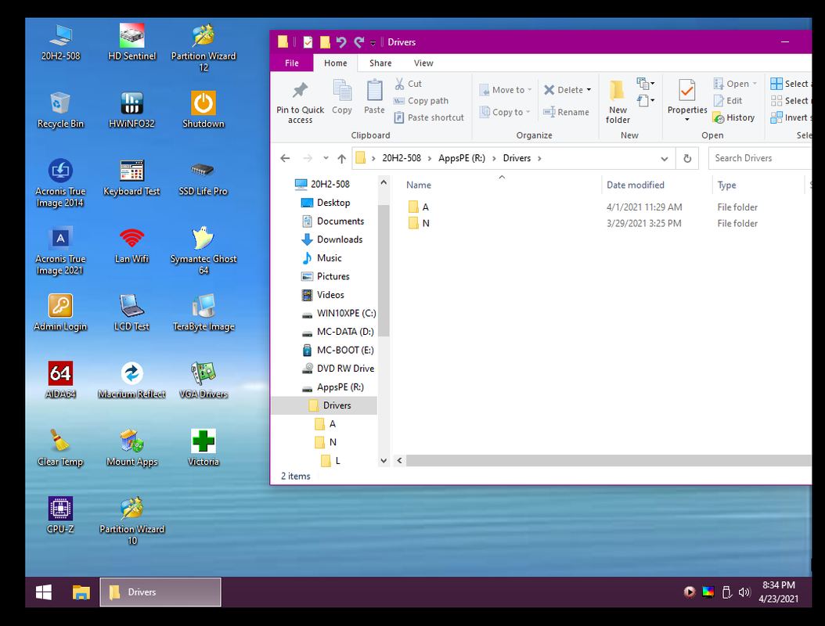Expand the Customize Quick Access Toolbar arrow

[373, 42]
